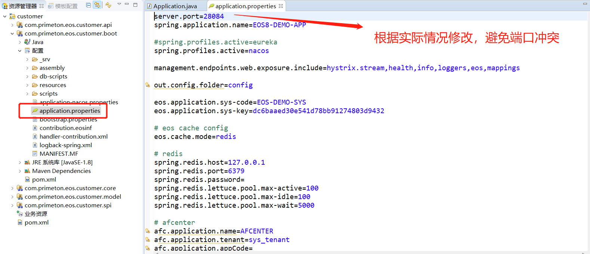Click the sync refresh icon in explorer toolbar
Screen dimensions: 590x254
(108, 5)
